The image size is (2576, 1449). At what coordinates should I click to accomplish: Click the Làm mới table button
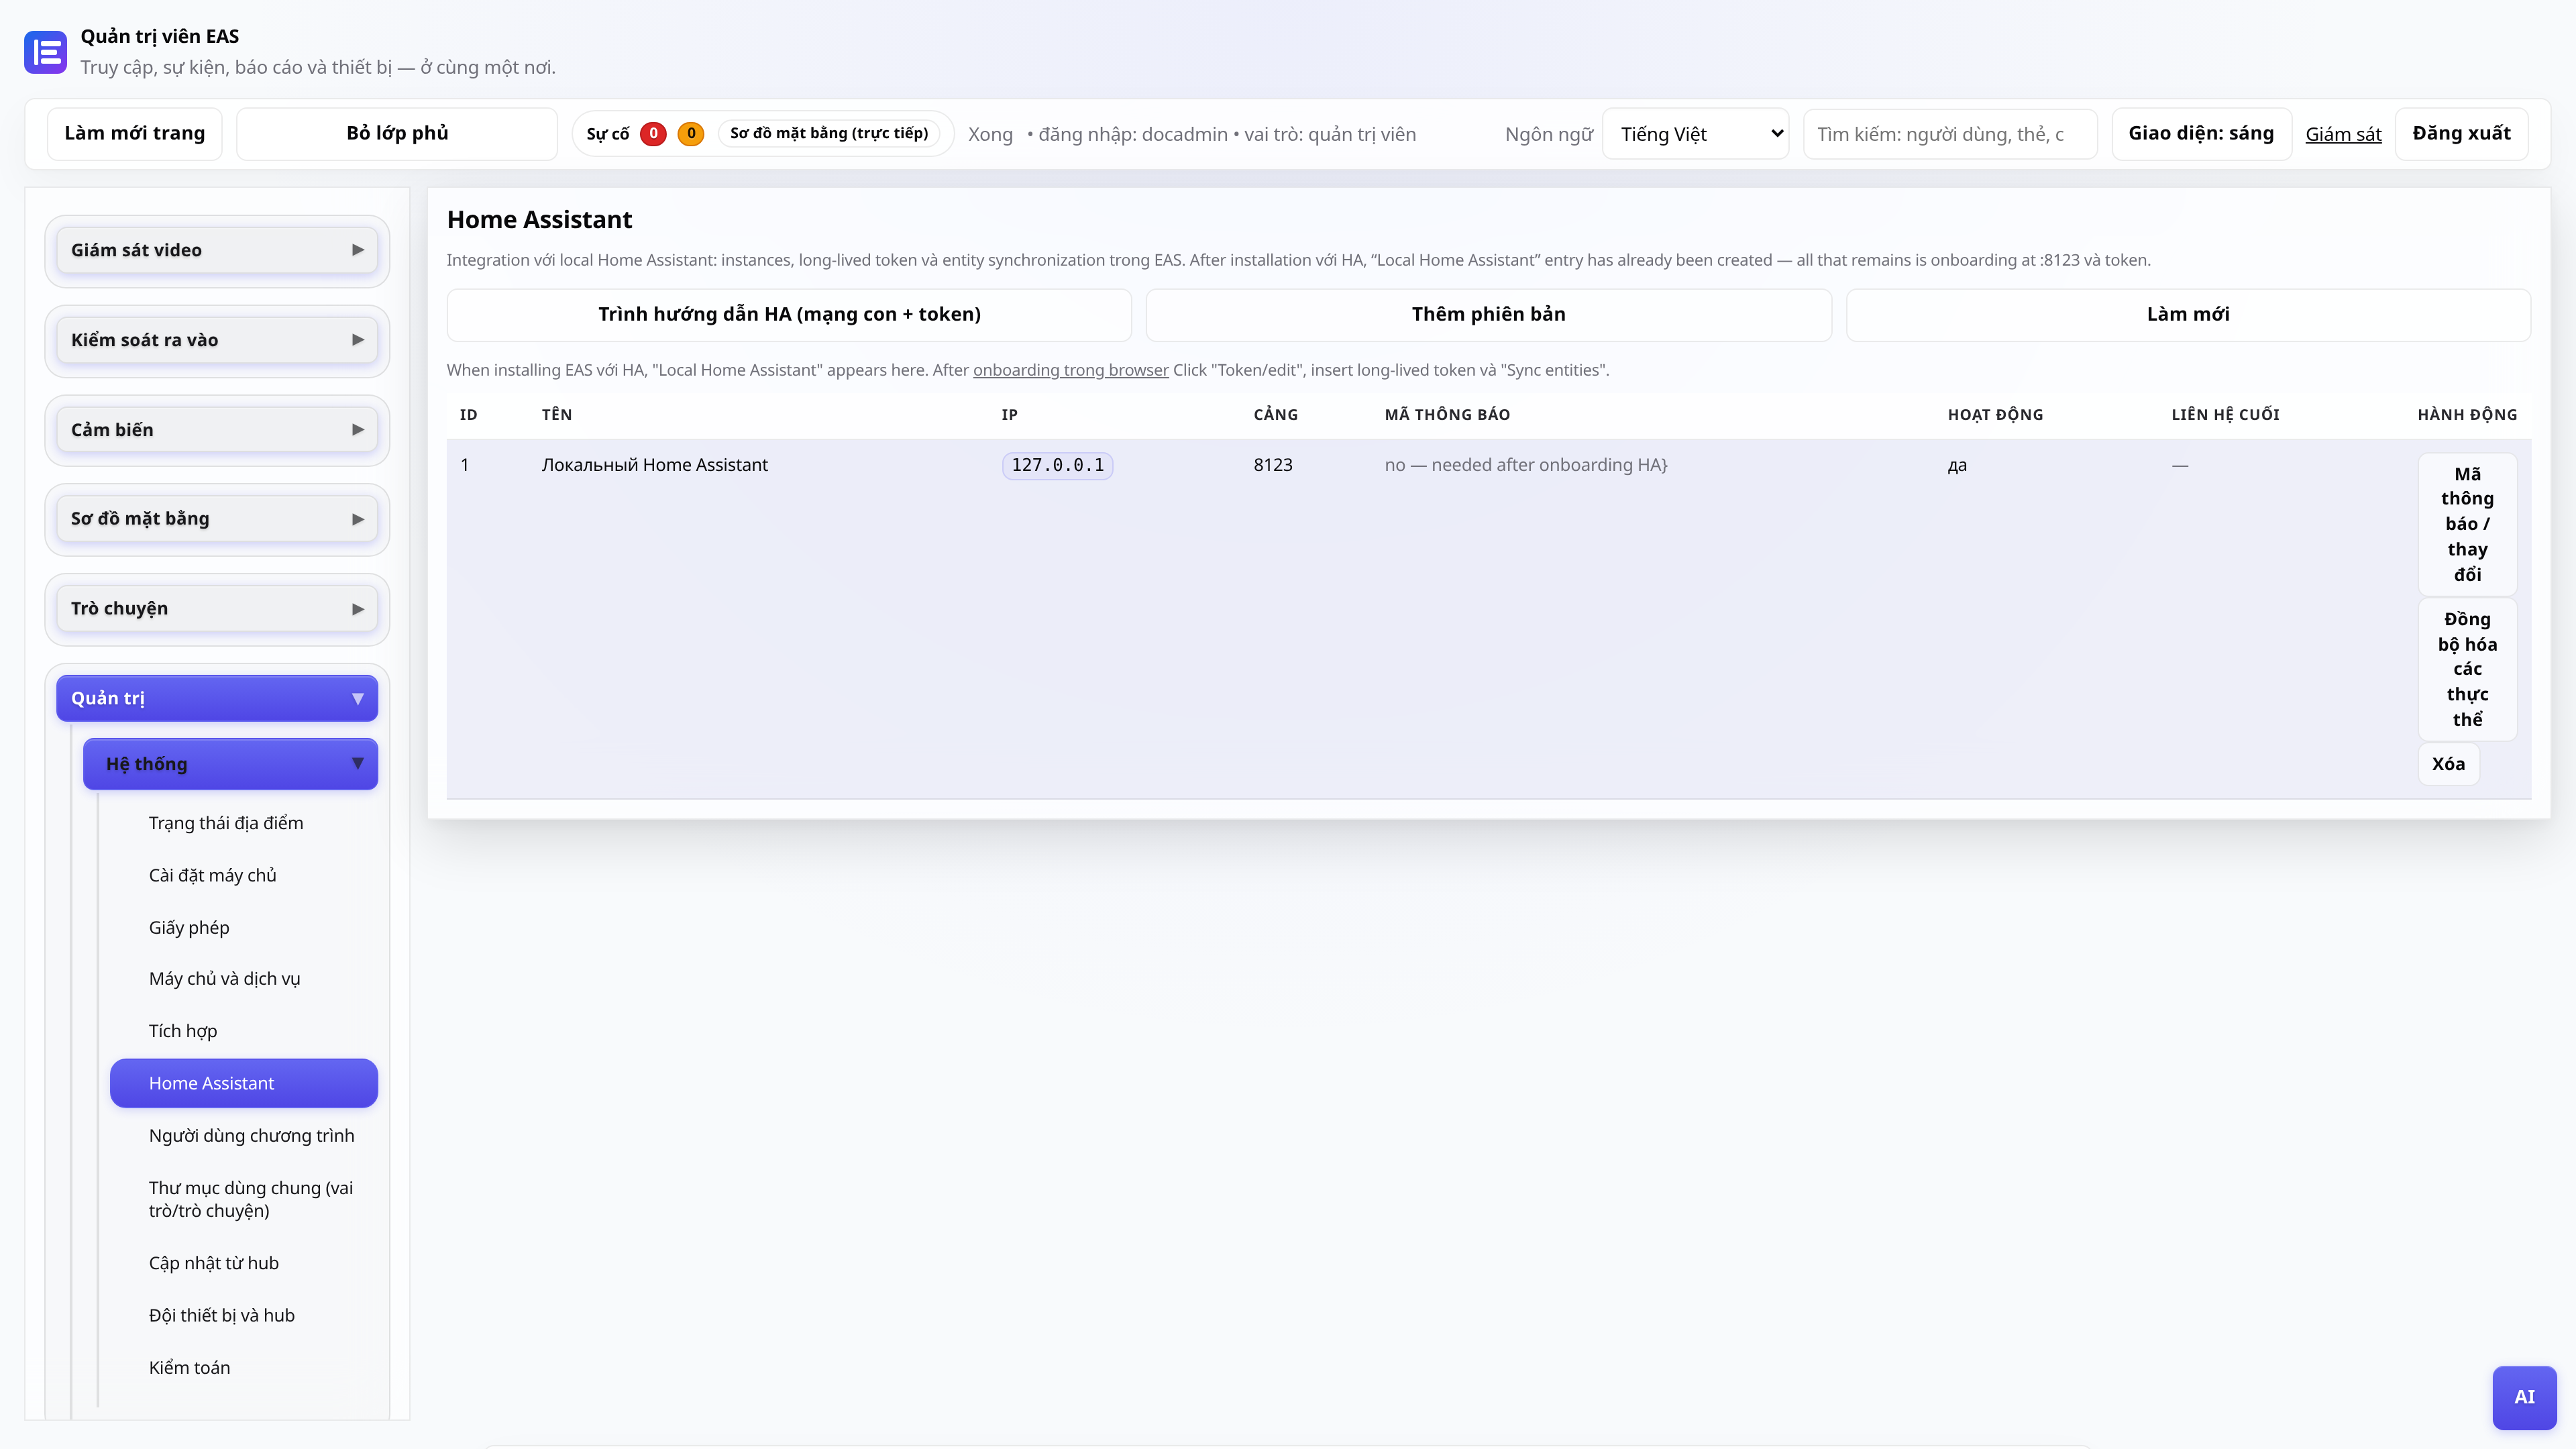2188,315
